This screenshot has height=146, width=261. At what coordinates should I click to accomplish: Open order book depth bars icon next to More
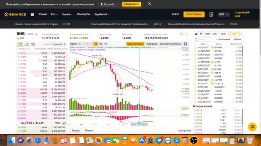coord(64,123)
